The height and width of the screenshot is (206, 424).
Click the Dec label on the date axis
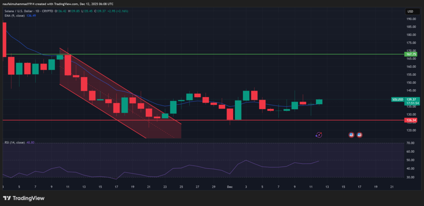click(x=229, y=187)
